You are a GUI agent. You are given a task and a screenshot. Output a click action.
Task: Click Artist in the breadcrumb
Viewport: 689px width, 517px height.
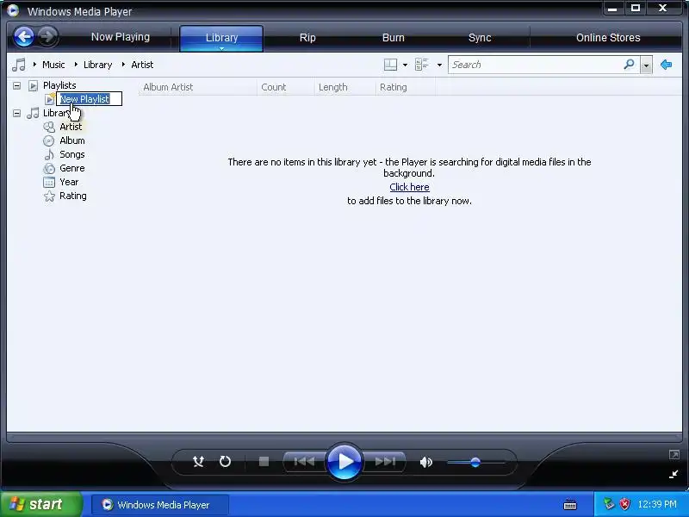(x=142, y=65)
